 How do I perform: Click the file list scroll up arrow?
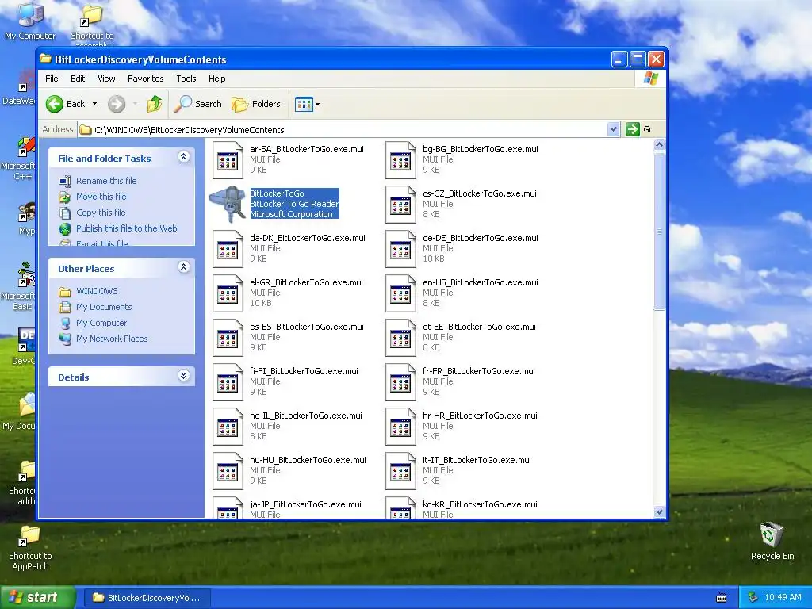click(659, 145)
